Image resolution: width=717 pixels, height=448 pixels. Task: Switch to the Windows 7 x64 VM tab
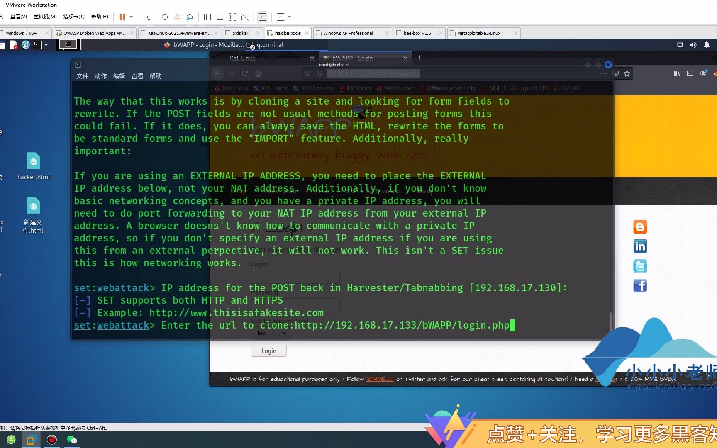click(x=21, y=33)
